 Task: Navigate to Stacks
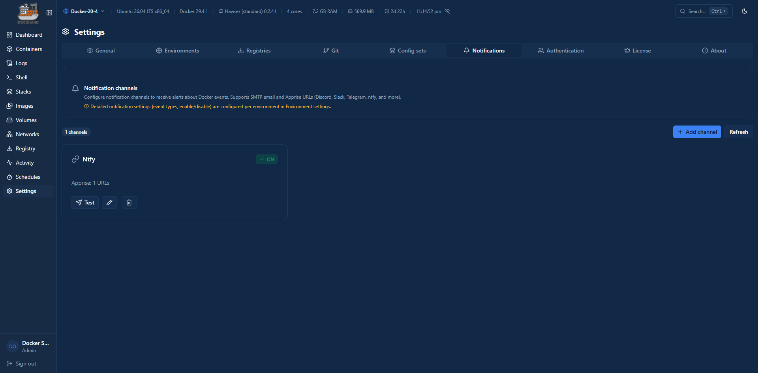[x=28, y=92]
